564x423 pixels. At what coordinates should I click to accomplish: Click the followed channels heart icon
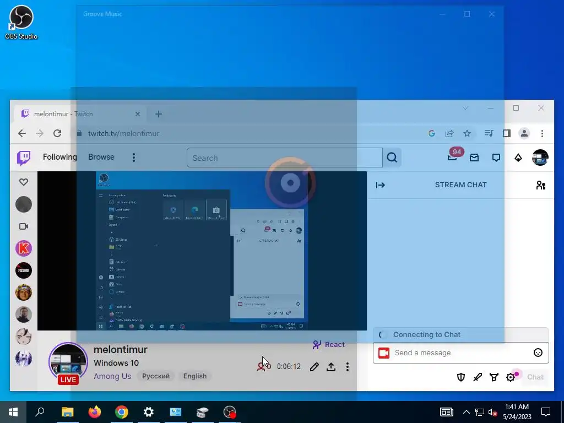tap(24, 182)
